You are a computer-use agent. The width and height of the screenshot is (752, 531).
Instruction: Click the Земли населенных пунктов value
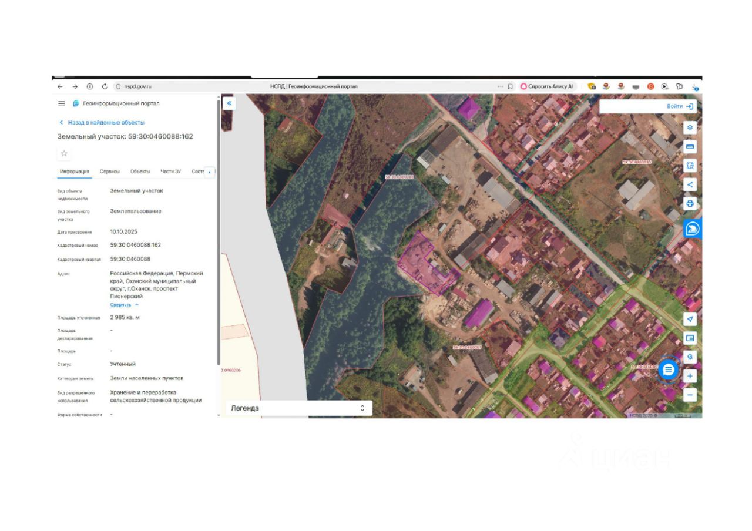(146, 378)
